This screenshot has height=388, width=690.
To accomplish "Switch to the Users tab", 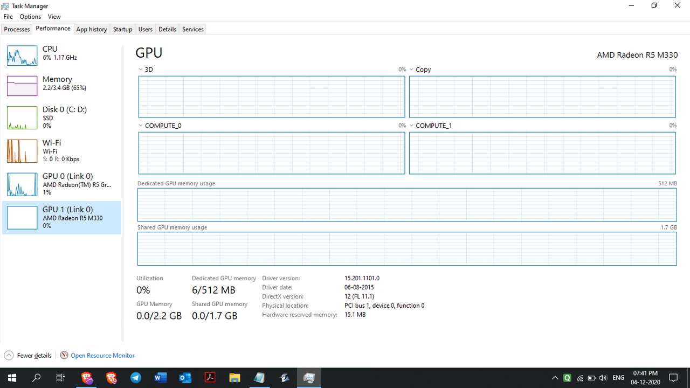I will (145, 29).
